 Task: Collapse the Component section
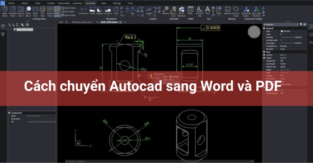[x=9, y=113]
